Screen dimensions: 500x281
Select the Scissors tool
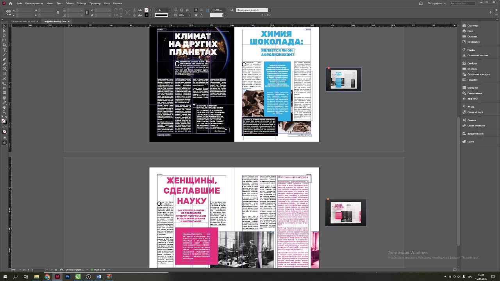(x=4, y=78)
